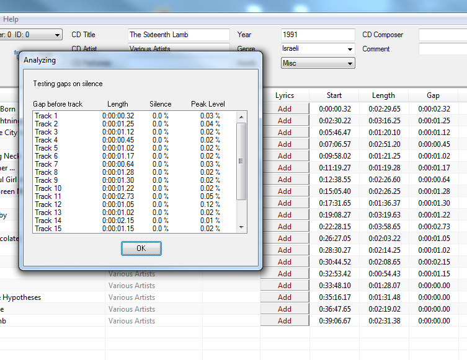The height and width of the screenshot is (360, 467).
Task: Click Start time 0:39:06.67 cell
Action: 334,321
